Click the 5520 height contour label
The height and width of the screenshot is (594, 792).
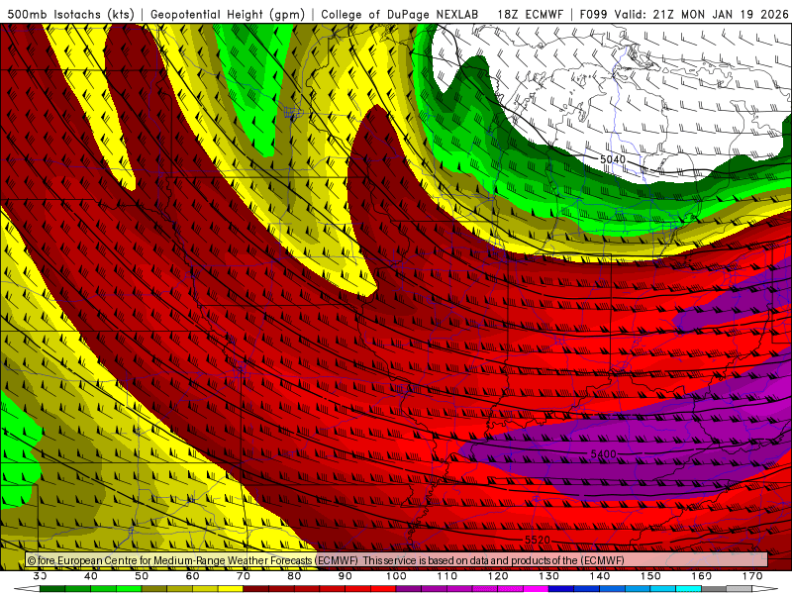pos(537,540)
